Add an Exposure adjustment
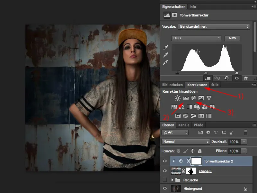Screen dimensions: 257x193 pos(201,98)
